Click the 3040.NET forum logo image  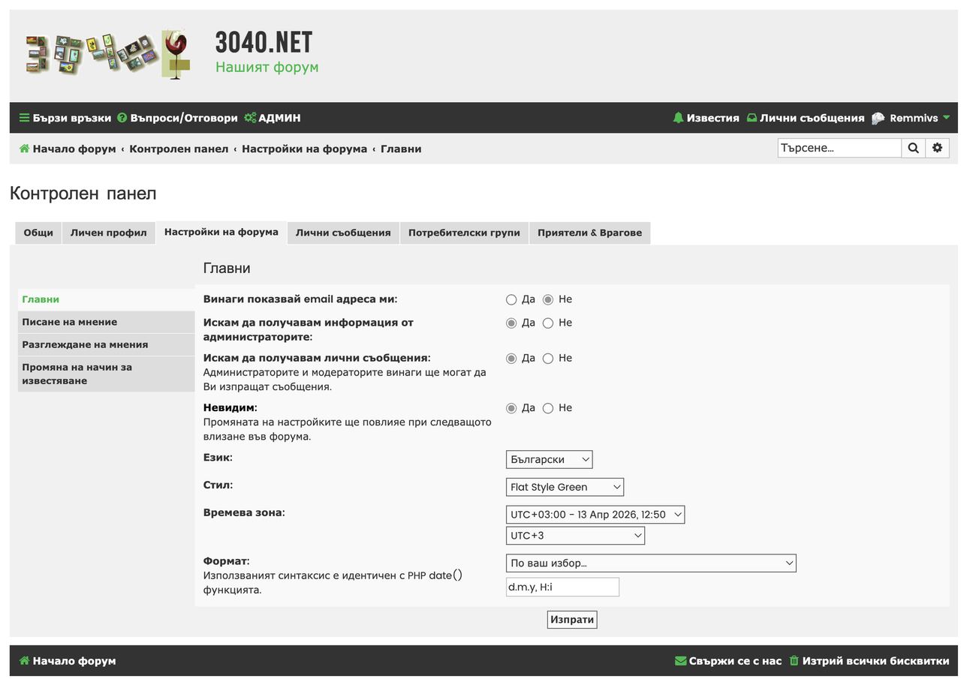109,53
